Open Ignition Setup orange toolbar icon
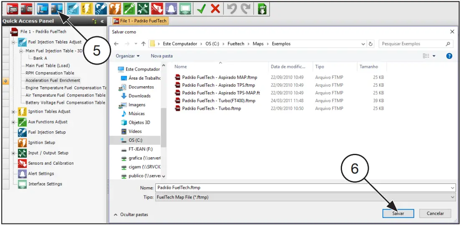Screen dimensions: 461x226 (x=115, y=9)
